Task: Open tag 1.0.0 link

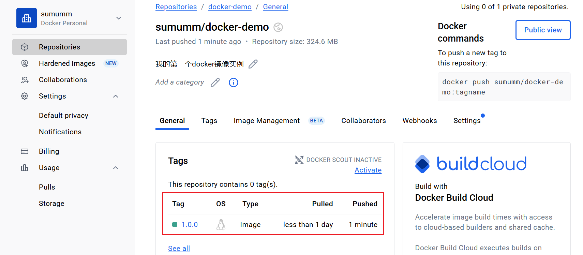Action: point(190,225)
